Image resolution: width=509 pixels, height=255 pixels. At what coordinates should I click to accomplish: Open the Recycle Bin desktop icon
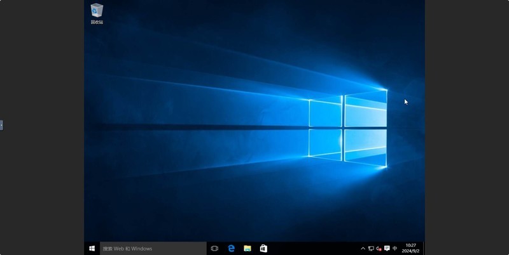point(97,13)
